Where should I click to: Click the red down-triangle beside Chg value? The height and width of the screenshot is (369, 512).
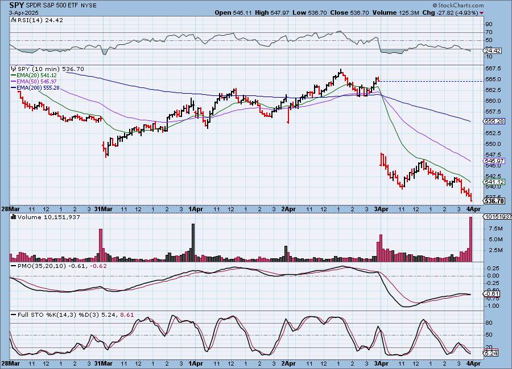pyautogui.click(x=482, y=12)
